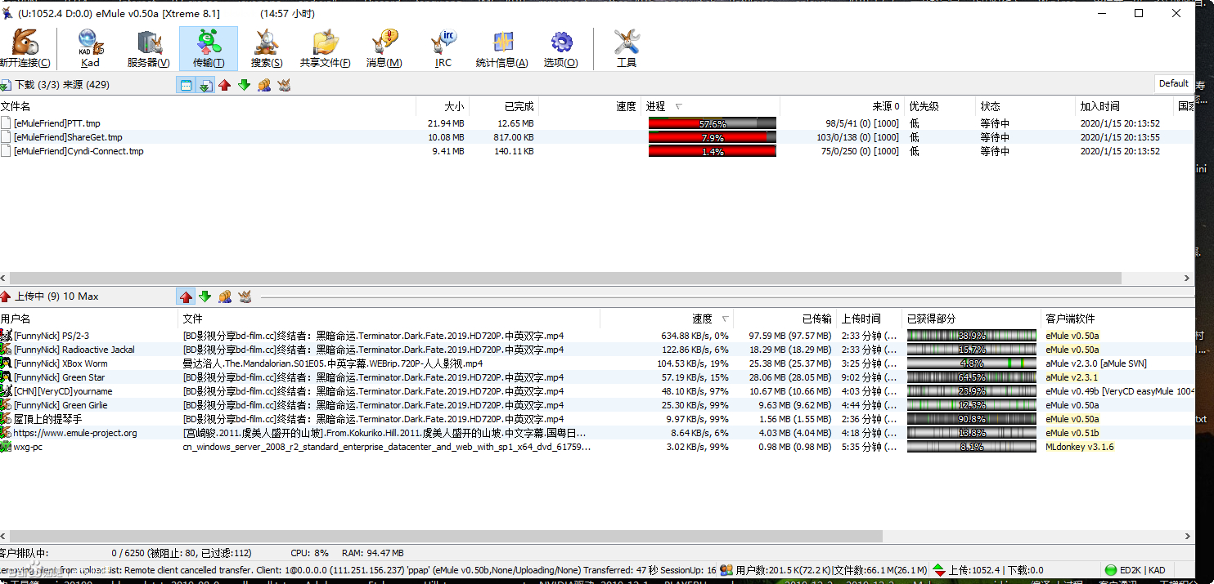Select upload client [CHN][VeryCD]yourname

coord(63,391)
